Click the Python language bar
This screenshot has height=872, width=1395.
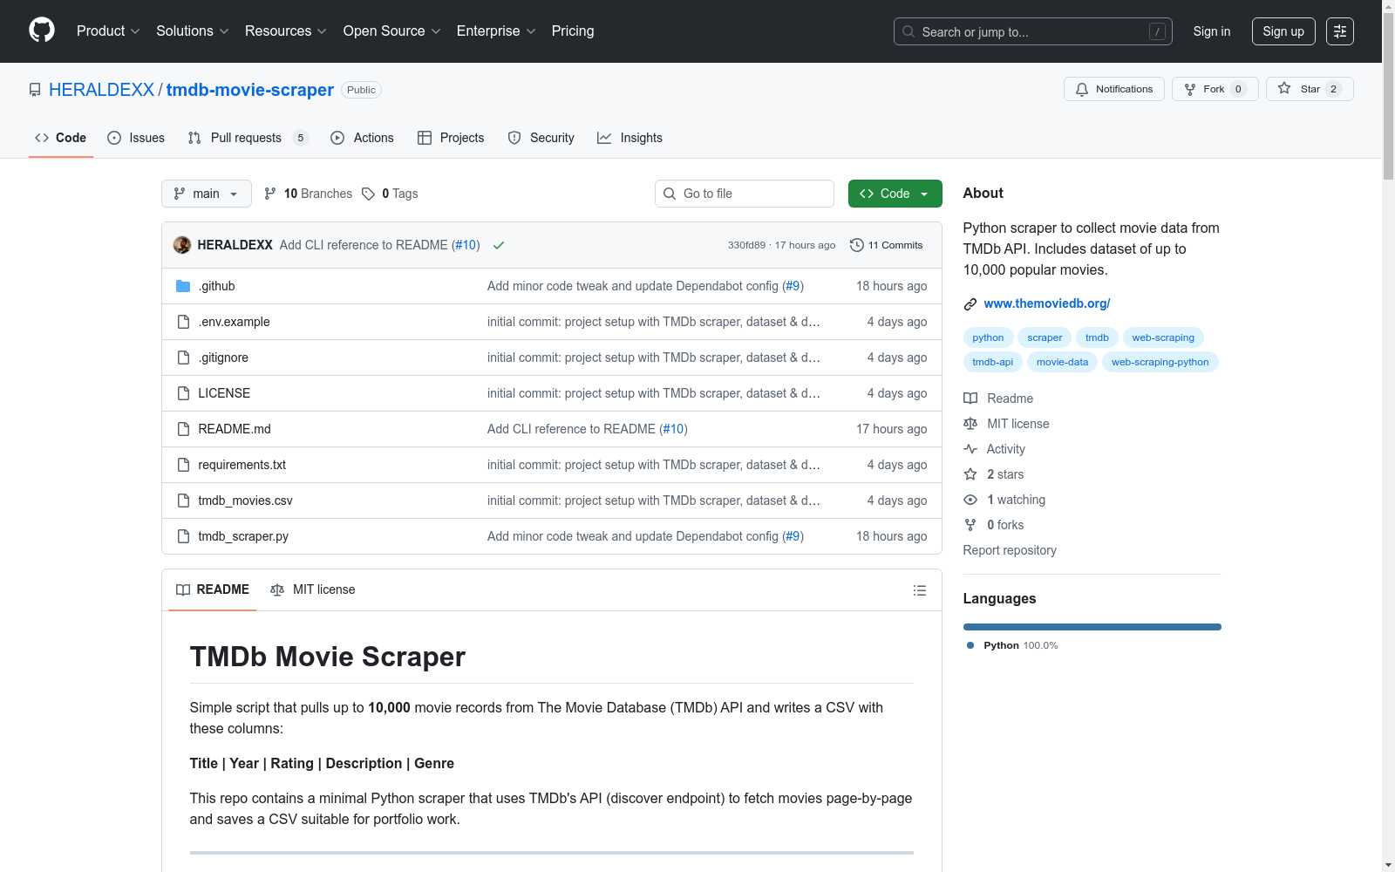(x=1092, y=627)
